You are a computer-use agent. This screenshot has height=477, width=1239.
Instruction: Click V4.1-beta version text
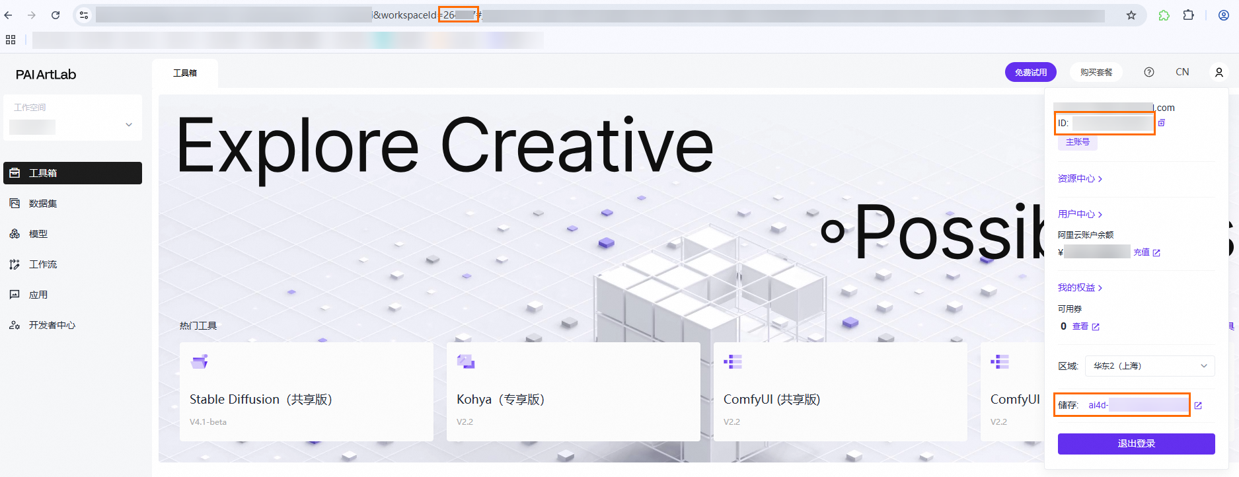click(208, 422)
